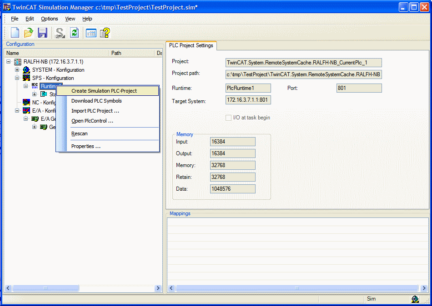Viewport: 432px width, 306px height.
Task: Click the status bar icon next to Sim
Action: (415, 299)
